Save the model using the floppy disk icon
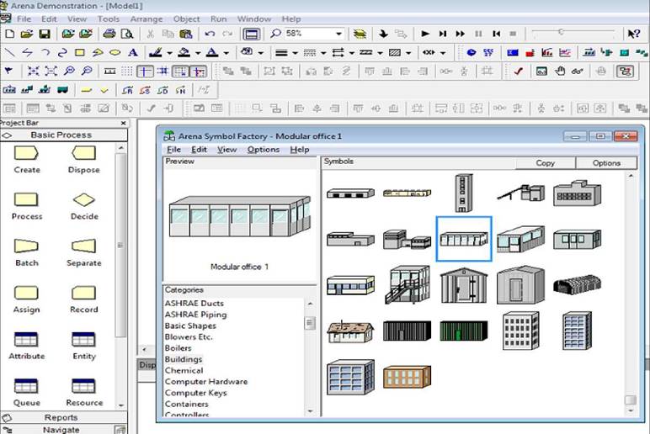The width and height of the screenshot is (650, 434). point(45,34)
